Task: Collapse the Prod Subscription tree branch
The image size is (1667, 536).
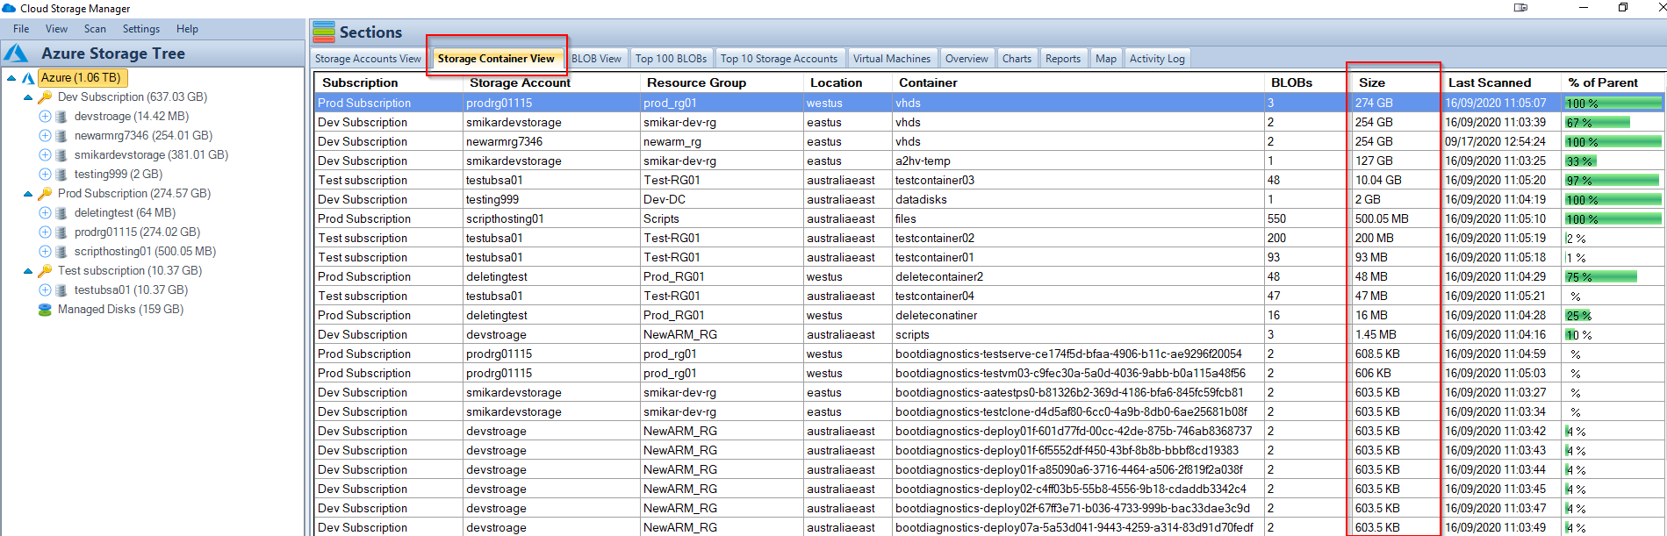Action: click(x=28, y=194)
